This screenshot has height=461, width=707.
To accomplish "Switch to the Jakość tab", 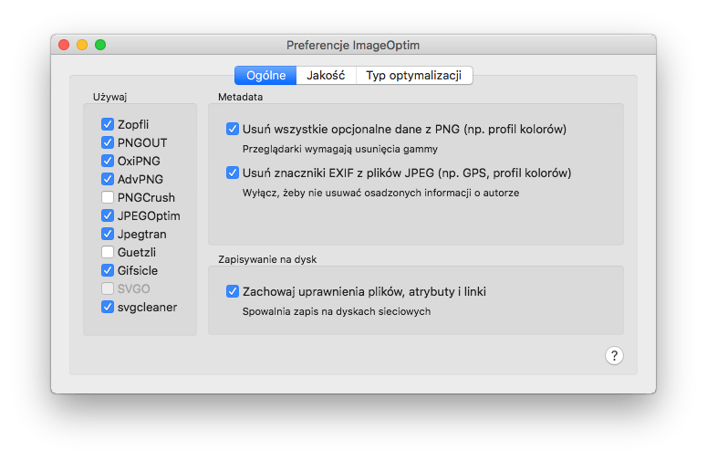I will click(326, 75).
